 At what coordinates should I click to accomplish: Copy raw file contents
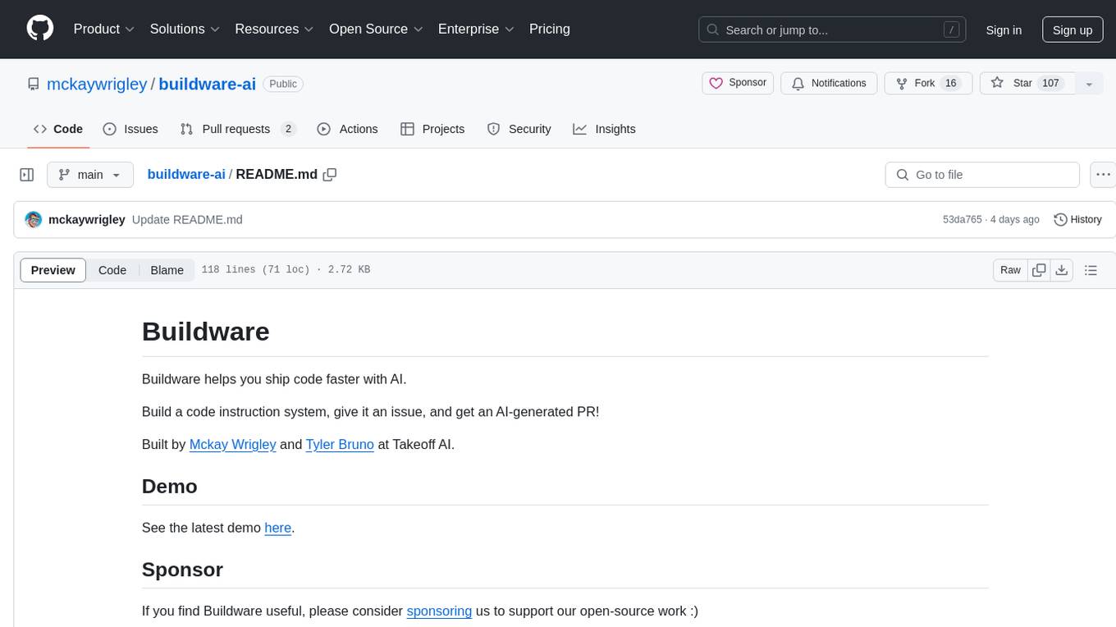click(x=1039, y=270)
